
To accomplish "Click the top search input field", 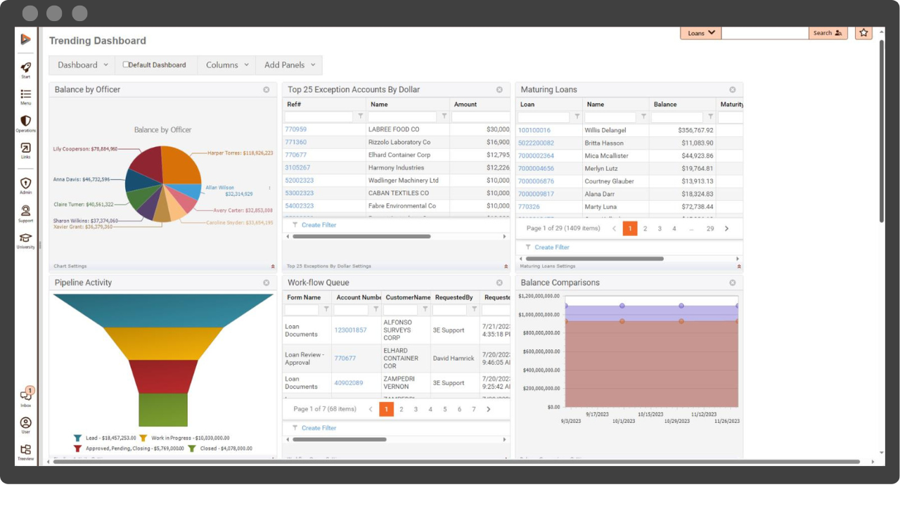I will [x=764, y=33].
